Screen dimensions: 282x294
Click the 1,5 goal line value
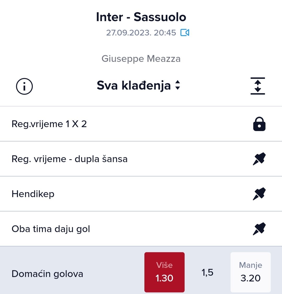point(207,273)
